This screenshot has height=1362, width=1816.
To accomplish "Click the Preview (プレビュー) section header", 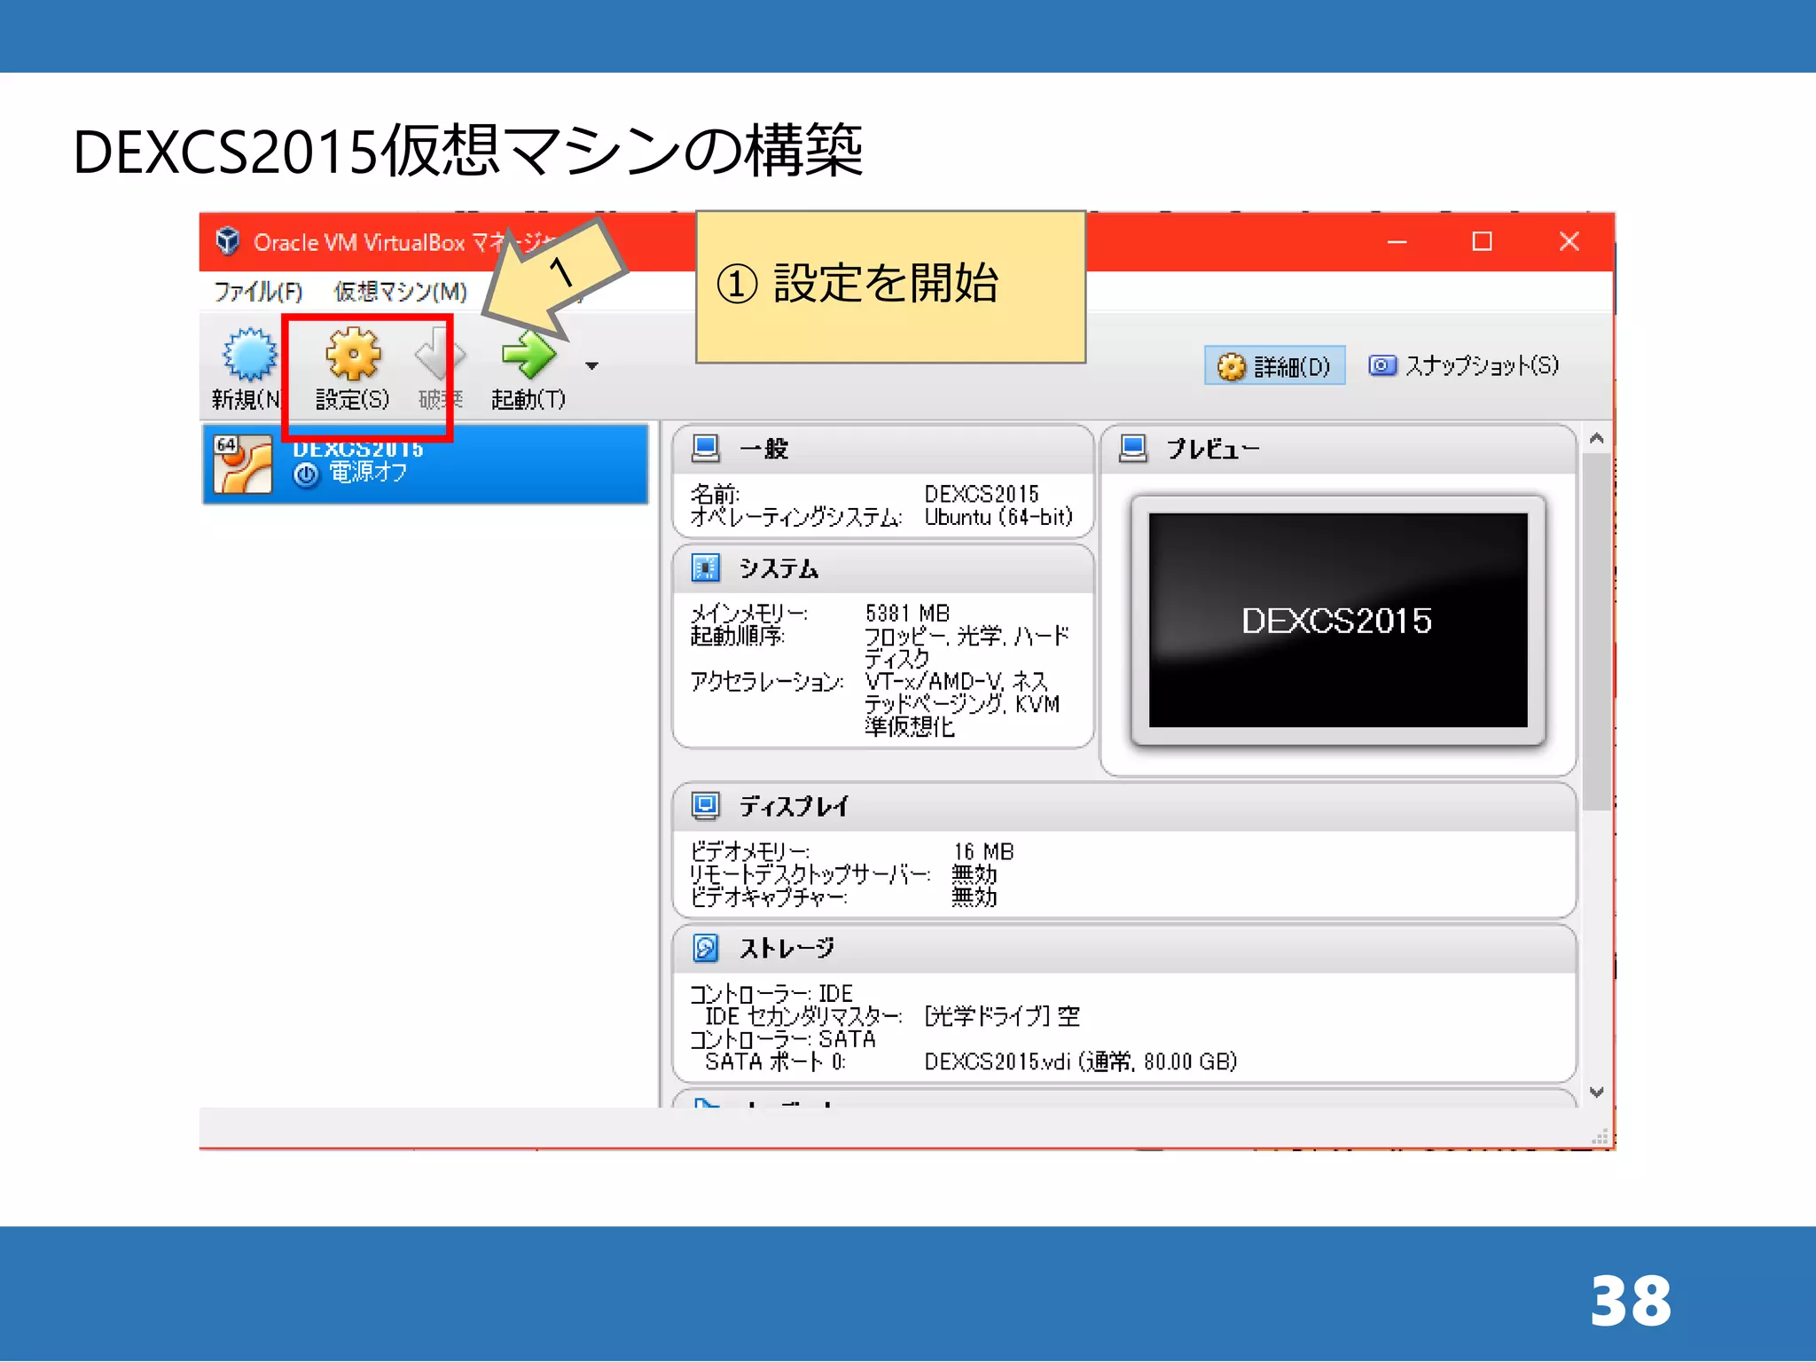I will click(x=1338, y=449).
